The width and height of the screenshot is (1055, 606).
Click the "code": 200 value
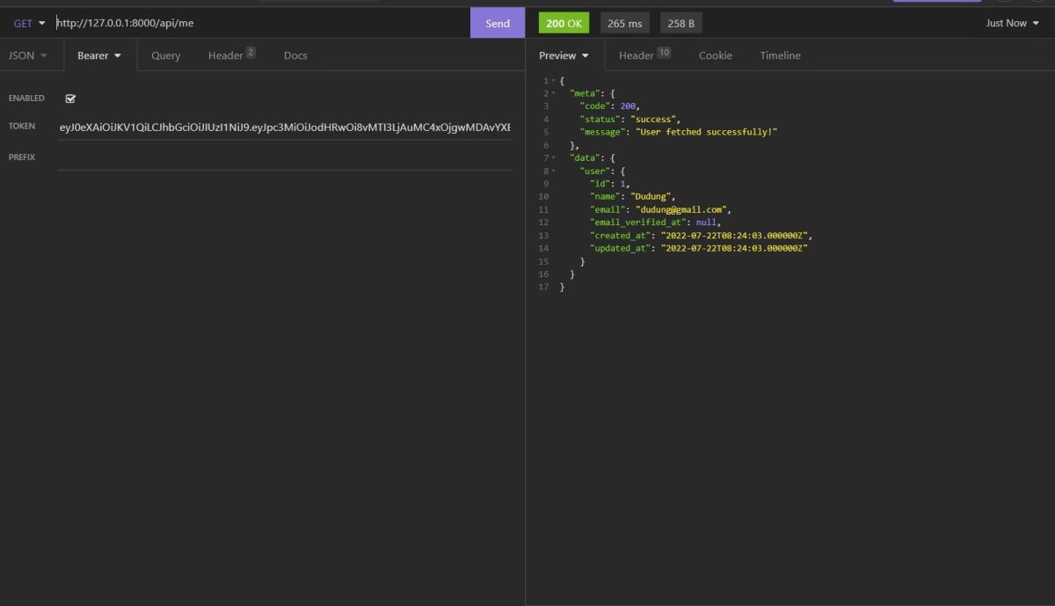(629, 106)
